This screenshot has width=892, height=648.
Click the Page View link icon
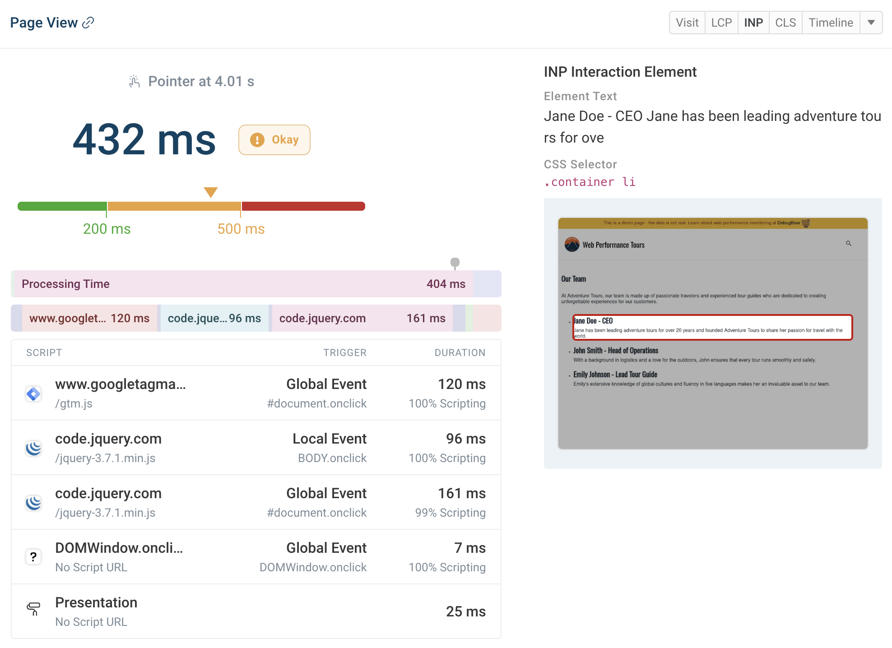click(x=88, y=22)
